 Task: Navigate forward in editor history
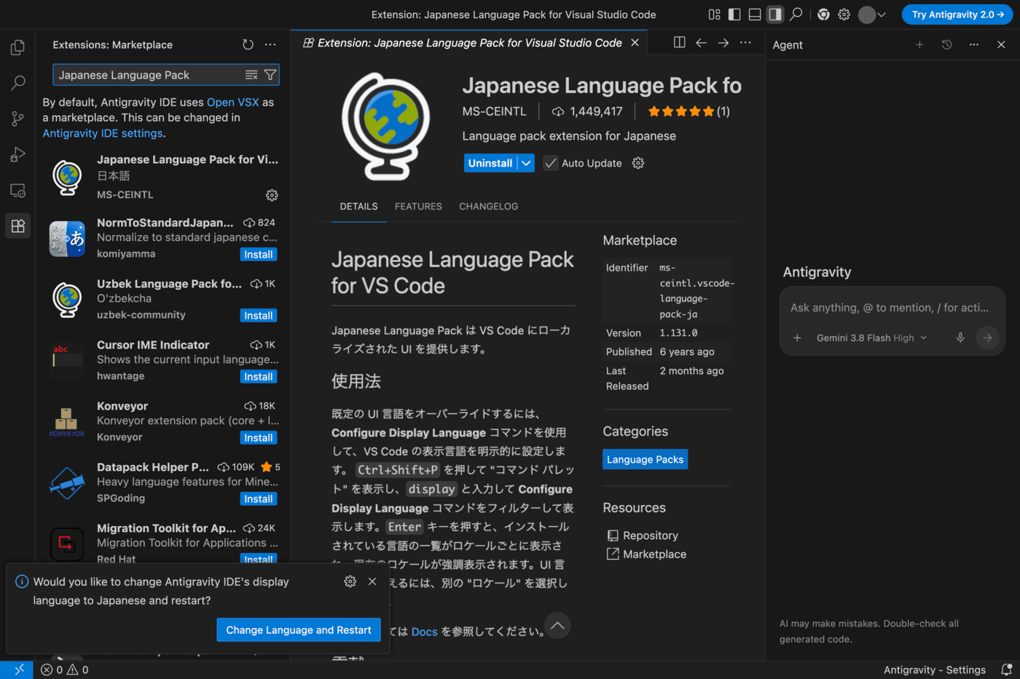723,43
